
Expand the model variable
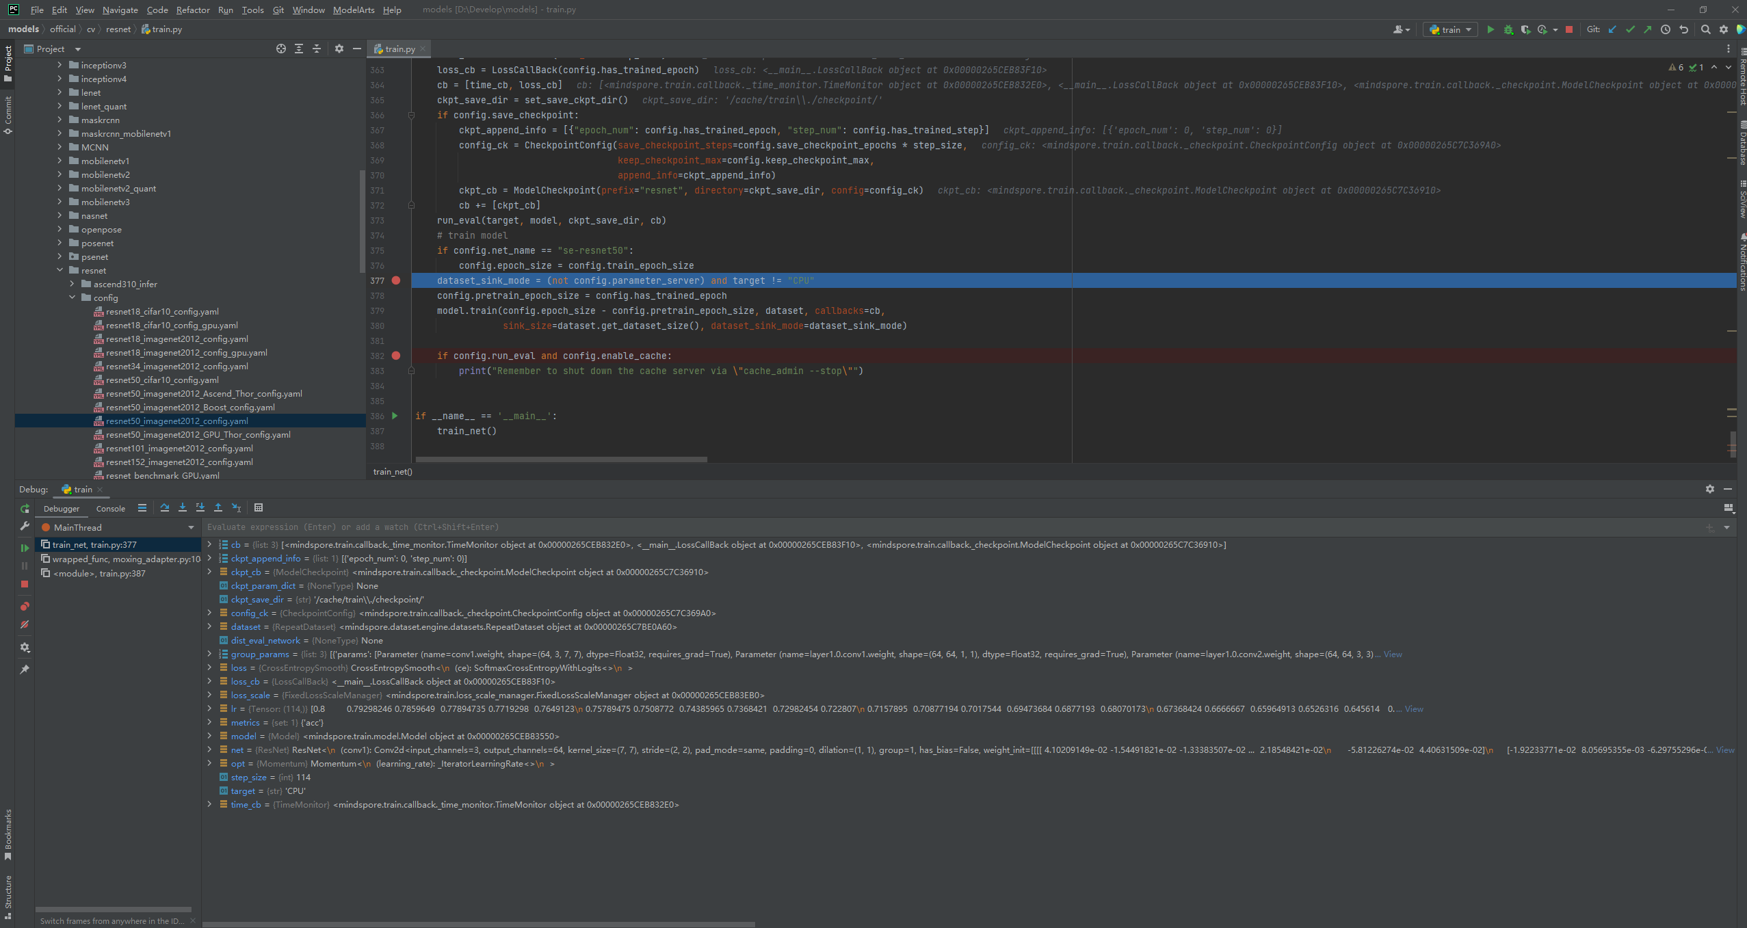tap(209, 736)
